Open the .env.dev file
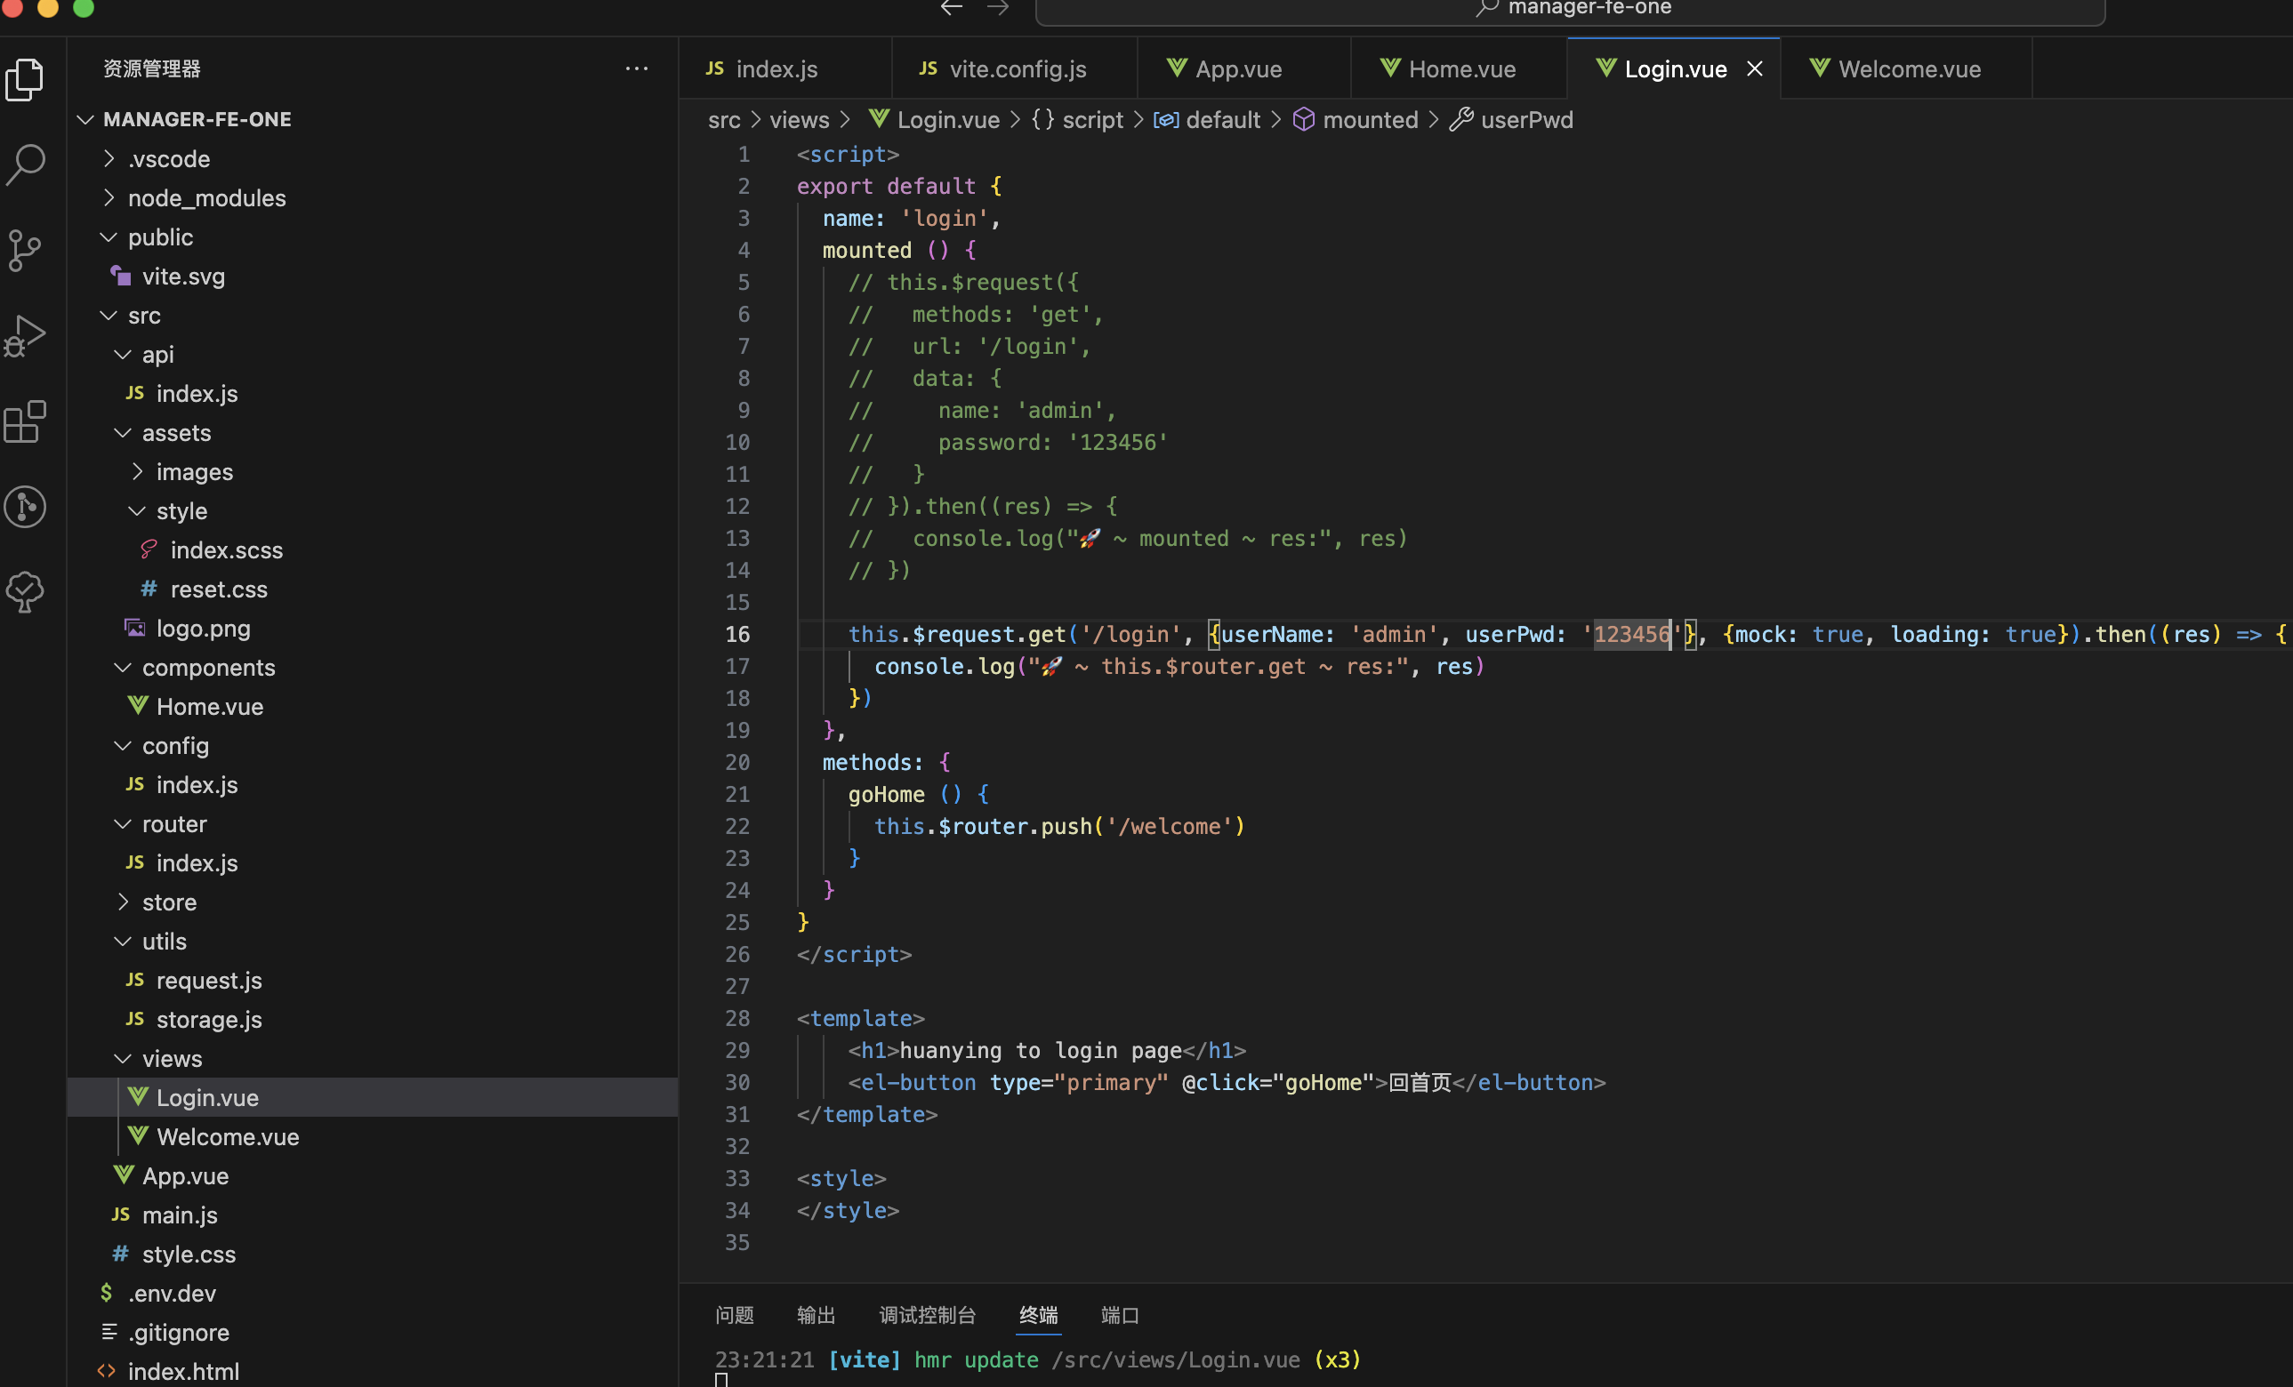This screenshot has height=1387, width=2293. [x=373, y=1292]
